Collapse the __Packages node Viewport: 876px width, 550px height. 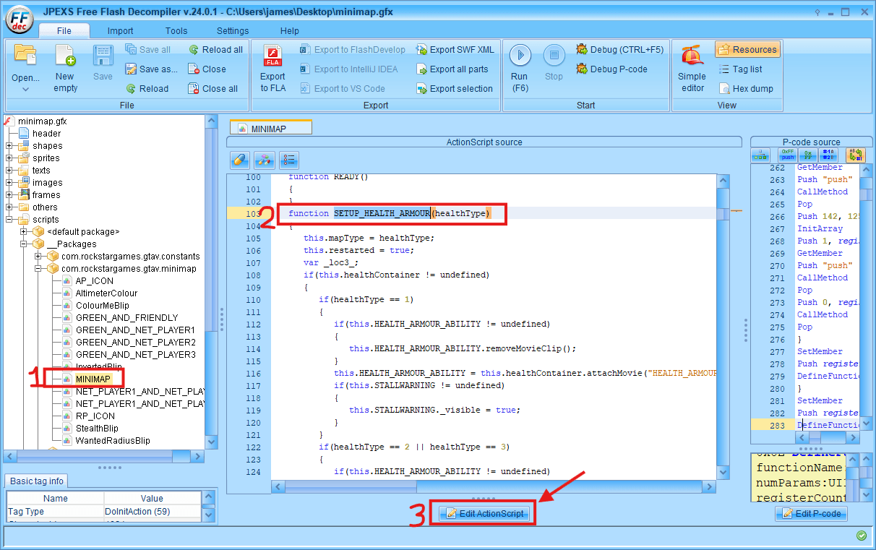coord(25,244)
